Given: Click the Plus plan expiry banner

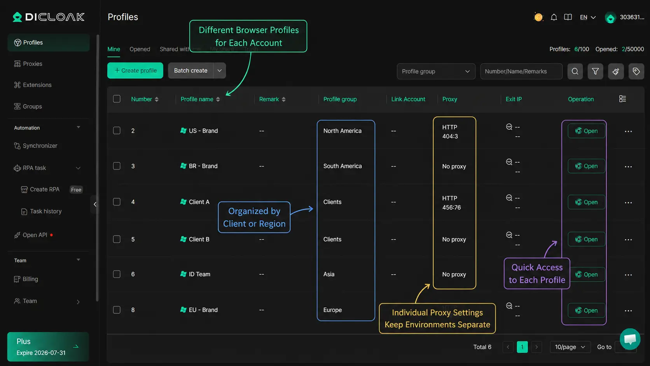Looking at the screenshot, I should 48,347.
